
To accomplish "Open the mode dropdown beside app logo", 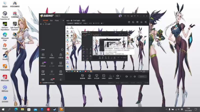I will coord(57,16).
